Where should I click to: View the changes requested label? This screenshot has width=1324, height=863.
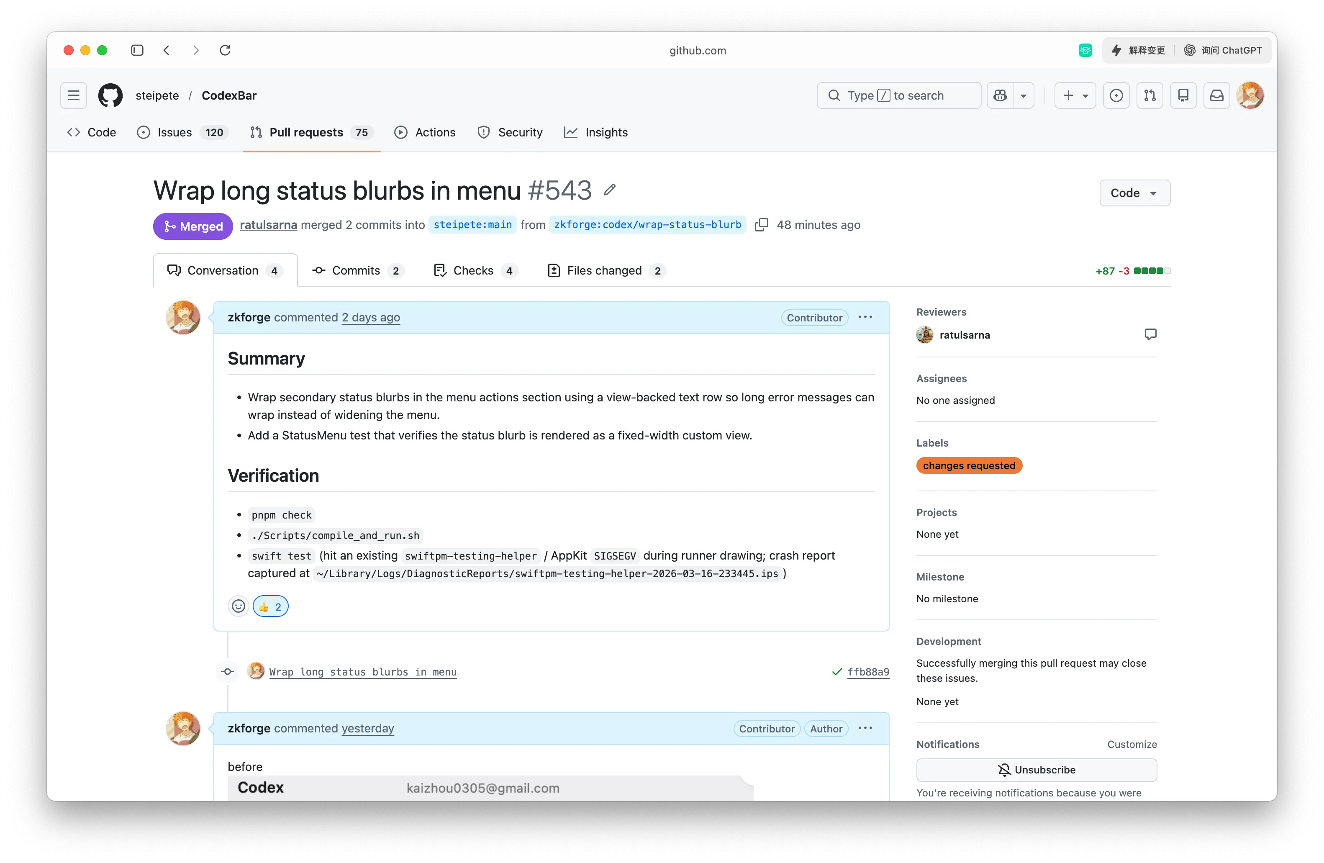[969, 465]
